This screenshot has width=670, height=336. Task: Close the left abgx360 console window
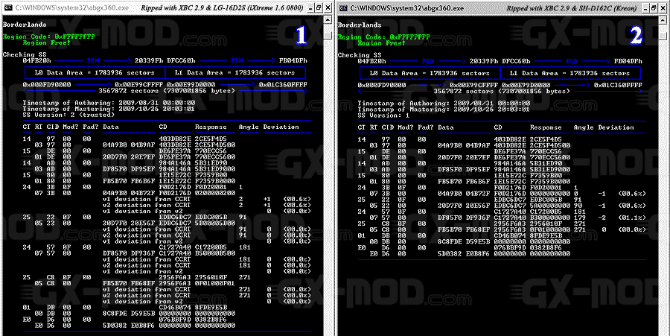[328, 7]
